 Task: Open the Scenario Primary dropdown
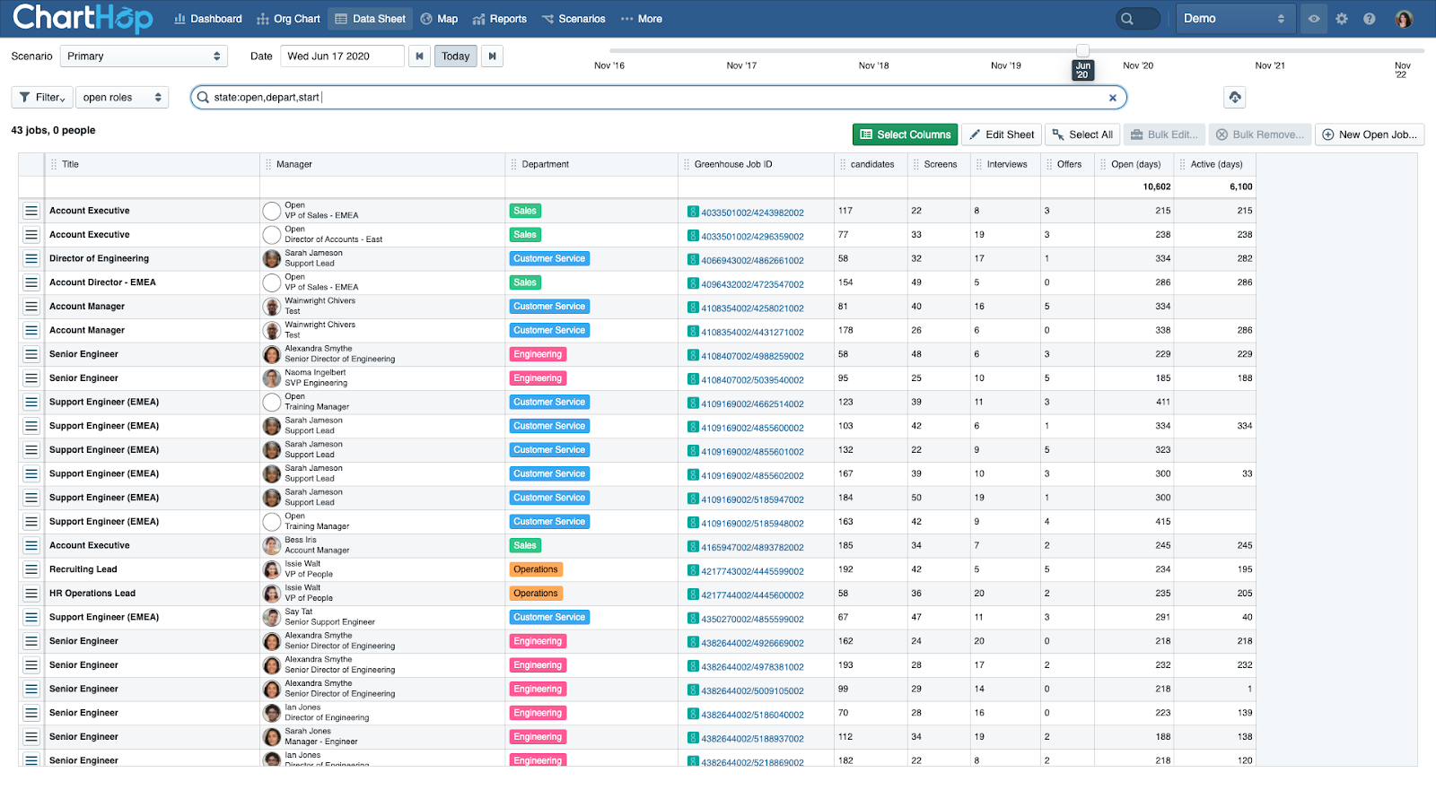tap(144, 56)
